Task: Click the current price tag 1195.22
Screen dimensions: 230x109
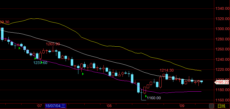Action: pyautogui.click(x=222, y=82)
